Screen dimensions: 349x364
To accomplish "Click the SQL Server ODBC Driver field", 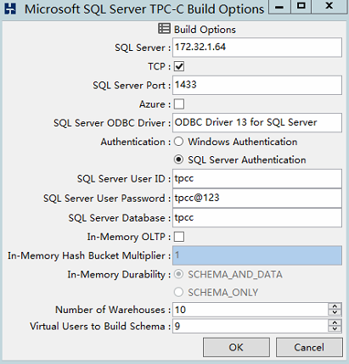I will click(257, 123).
